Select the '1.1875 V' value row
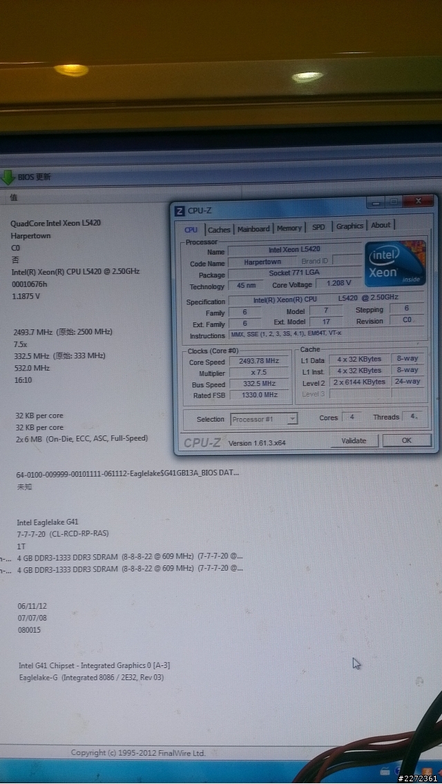The image size is (442, 784). 26,296
